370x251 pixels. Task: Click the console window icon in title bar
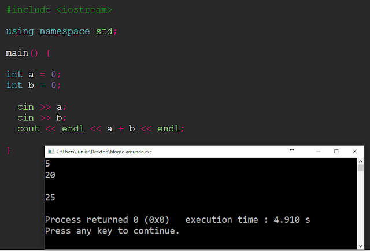click(51, 152)
